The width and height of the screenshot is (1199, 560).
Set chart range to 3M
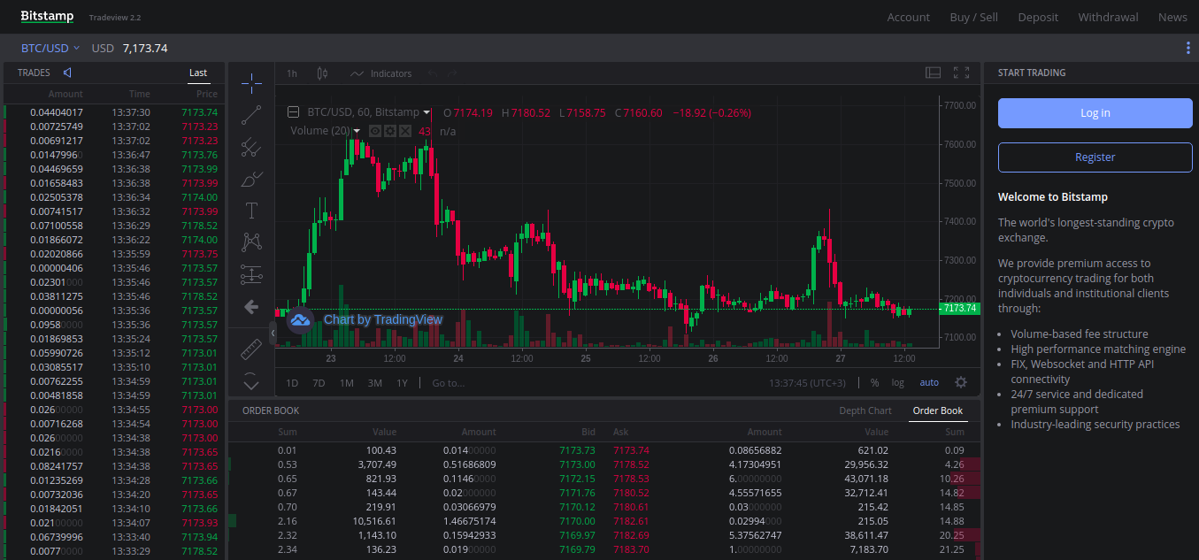[375, 383]
